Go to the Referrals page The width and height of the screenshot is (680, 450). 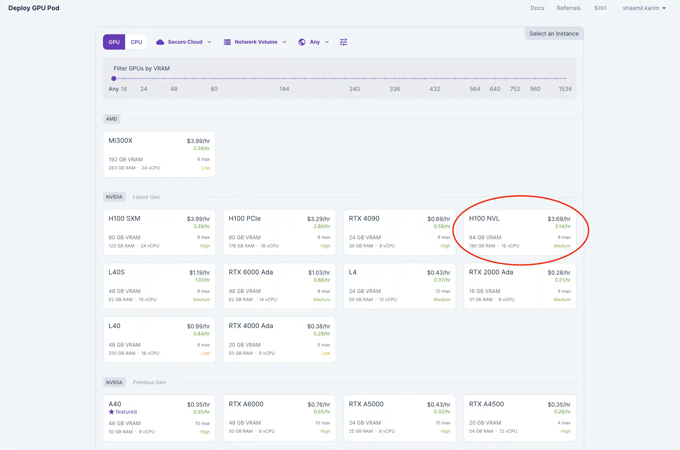pyautogui.click(x=568, y=8)
